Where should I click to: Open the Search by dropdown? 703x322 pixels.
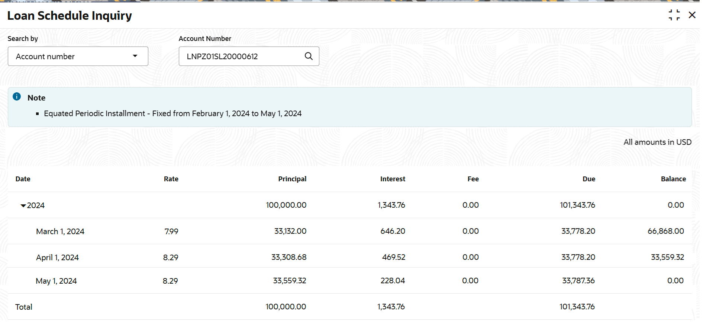[x=78, y=56]
